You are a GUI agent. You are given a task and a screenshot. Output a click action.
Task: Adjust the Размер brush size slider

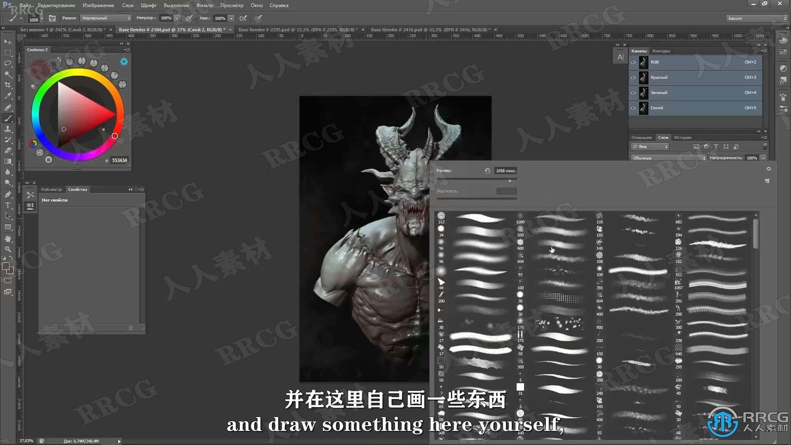point(510,180)
